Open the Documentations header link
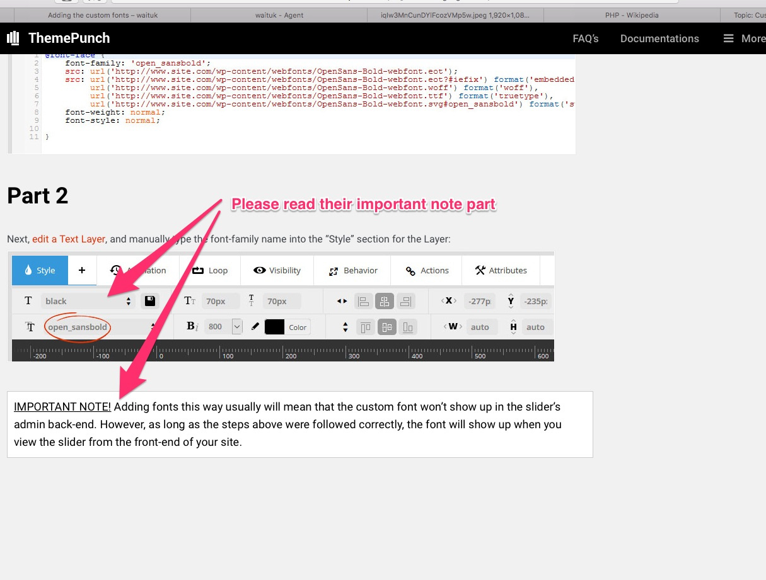766x580 pixels. click(659, 38)
